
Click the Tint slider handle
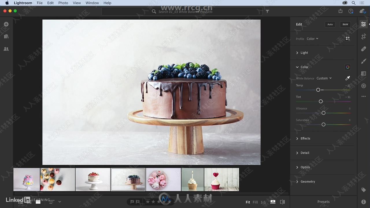pyautogui.click(x=321, y=101)
